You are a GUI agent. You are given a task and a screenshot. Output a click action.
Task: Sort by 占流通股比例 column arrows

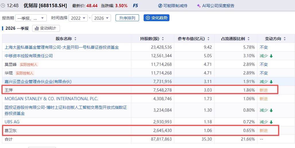[x=248, y=39]
